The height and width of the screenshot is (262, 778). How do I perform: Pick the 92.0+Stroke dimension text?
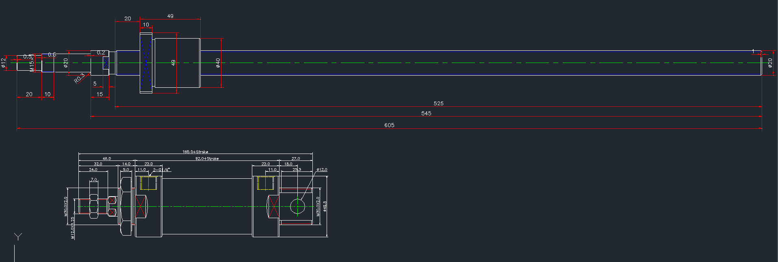click(x=207, y=158)
